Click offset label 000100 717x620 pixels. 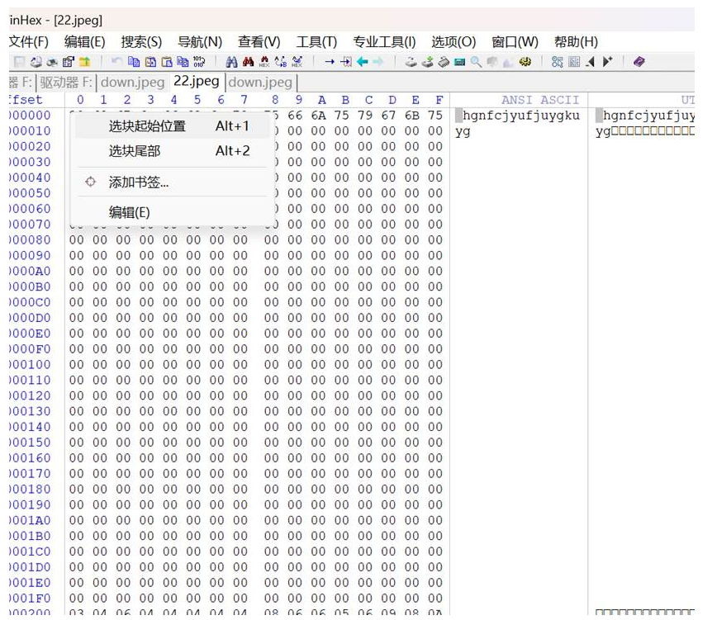pos(30,365)
